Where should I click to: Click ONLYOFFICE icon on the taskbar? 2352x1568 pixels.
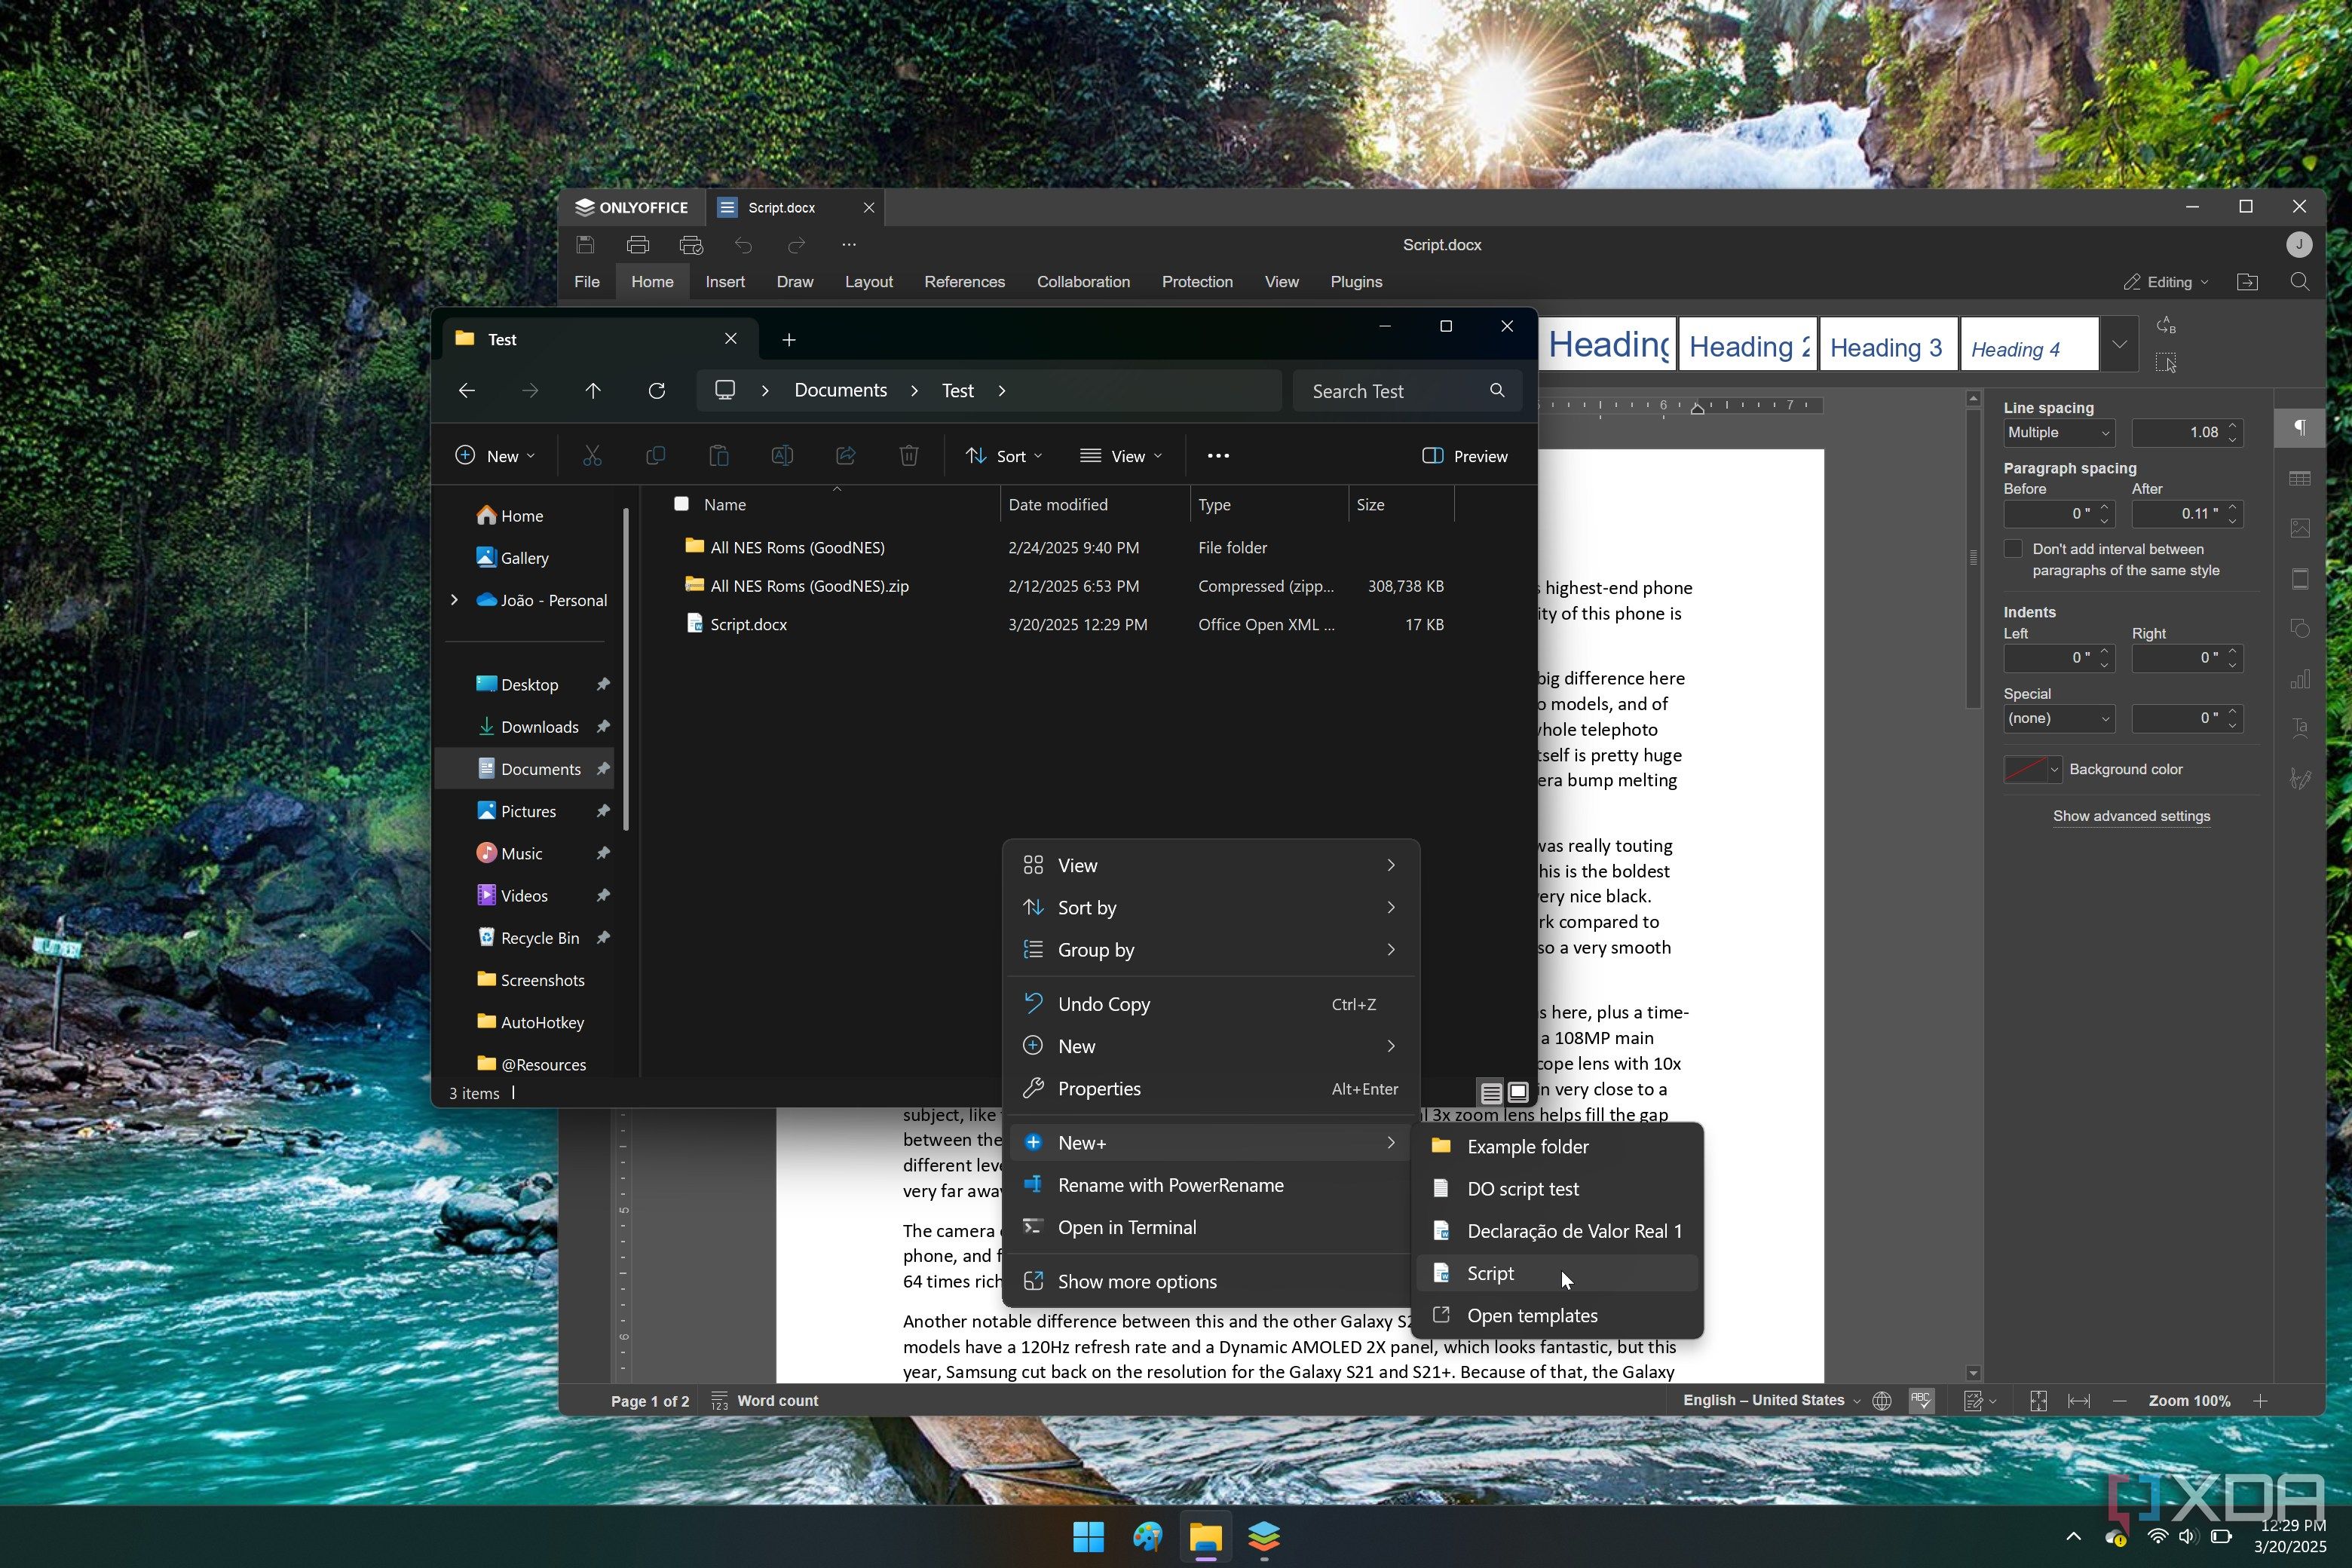1264,1536
